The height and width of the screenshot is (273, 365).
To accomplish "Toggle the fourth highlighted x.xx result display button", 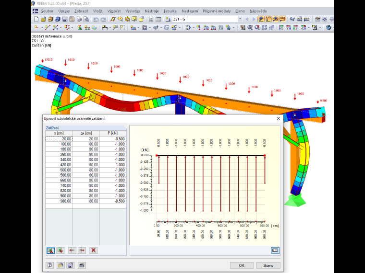I will [x=282, y=19].
